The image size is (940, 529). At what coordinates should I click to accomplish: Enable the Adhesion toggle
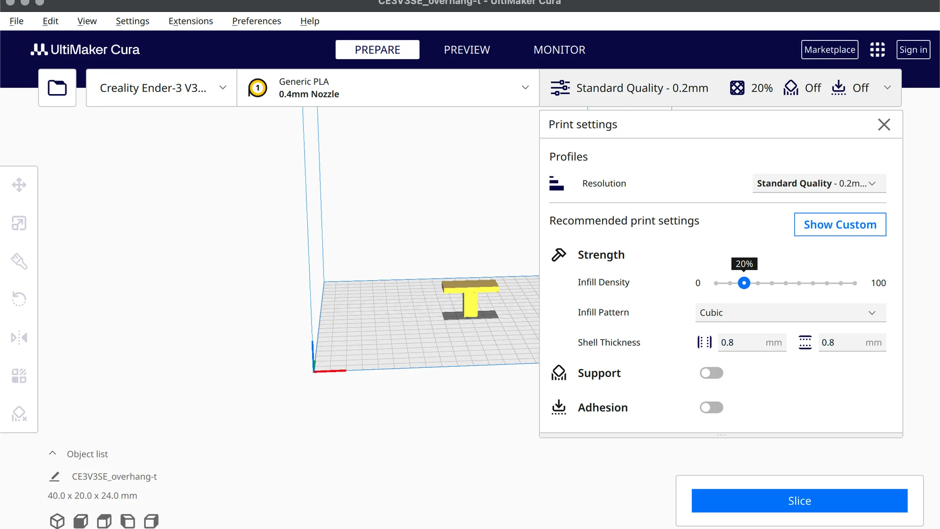pyautogui.click(x=712, y=407)
